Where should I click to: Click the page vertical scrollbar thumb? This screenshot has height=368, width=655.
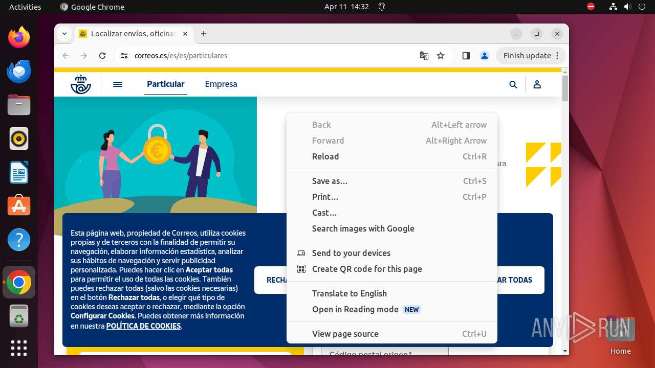tap(565, 88)
